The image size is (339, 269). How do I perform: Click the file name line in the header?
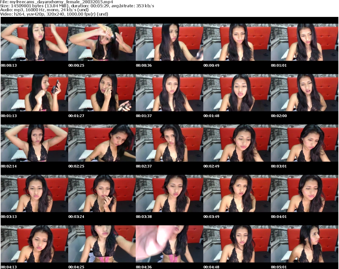pyautogui.click(x=56, y=2)
